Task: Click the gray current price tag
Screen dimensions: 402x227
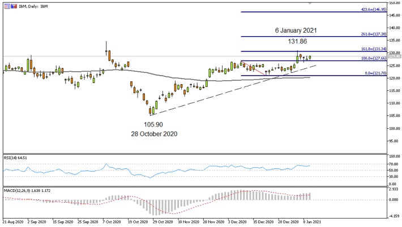Action: pyautogui.click(x=394, y=56)
